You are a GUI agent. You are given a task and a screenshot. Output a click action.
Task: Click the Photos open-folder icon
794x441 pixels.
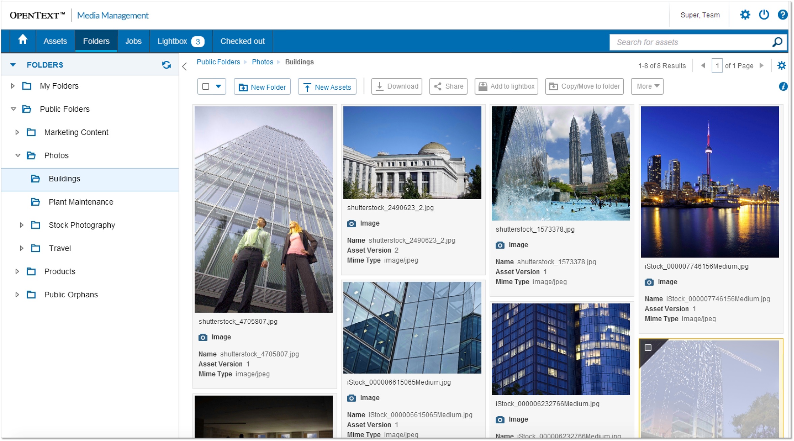click(x=31, y=155)
